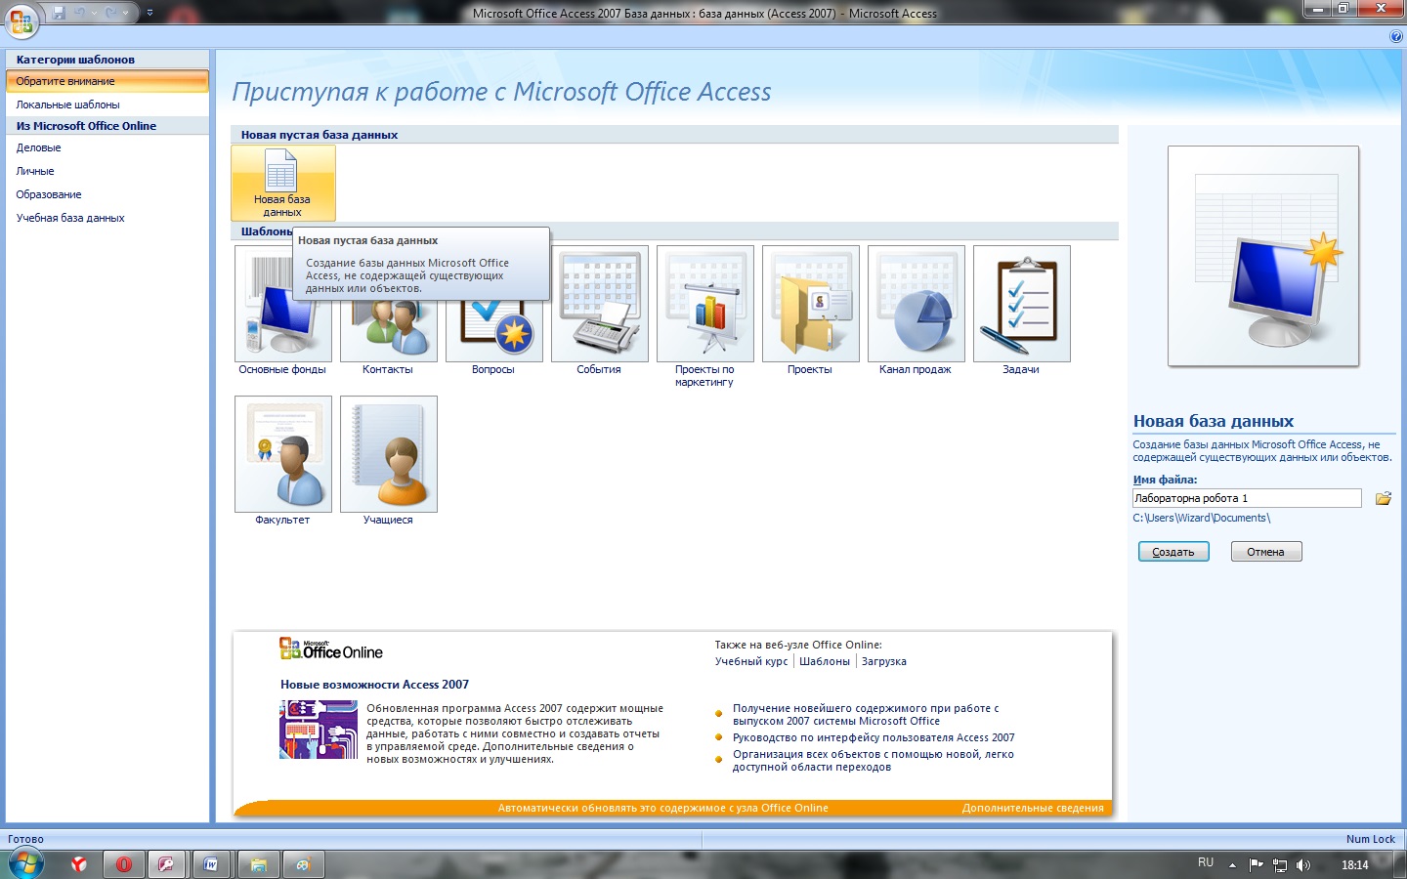
Task: Choose the События template
Action: [x=599, y=311]
